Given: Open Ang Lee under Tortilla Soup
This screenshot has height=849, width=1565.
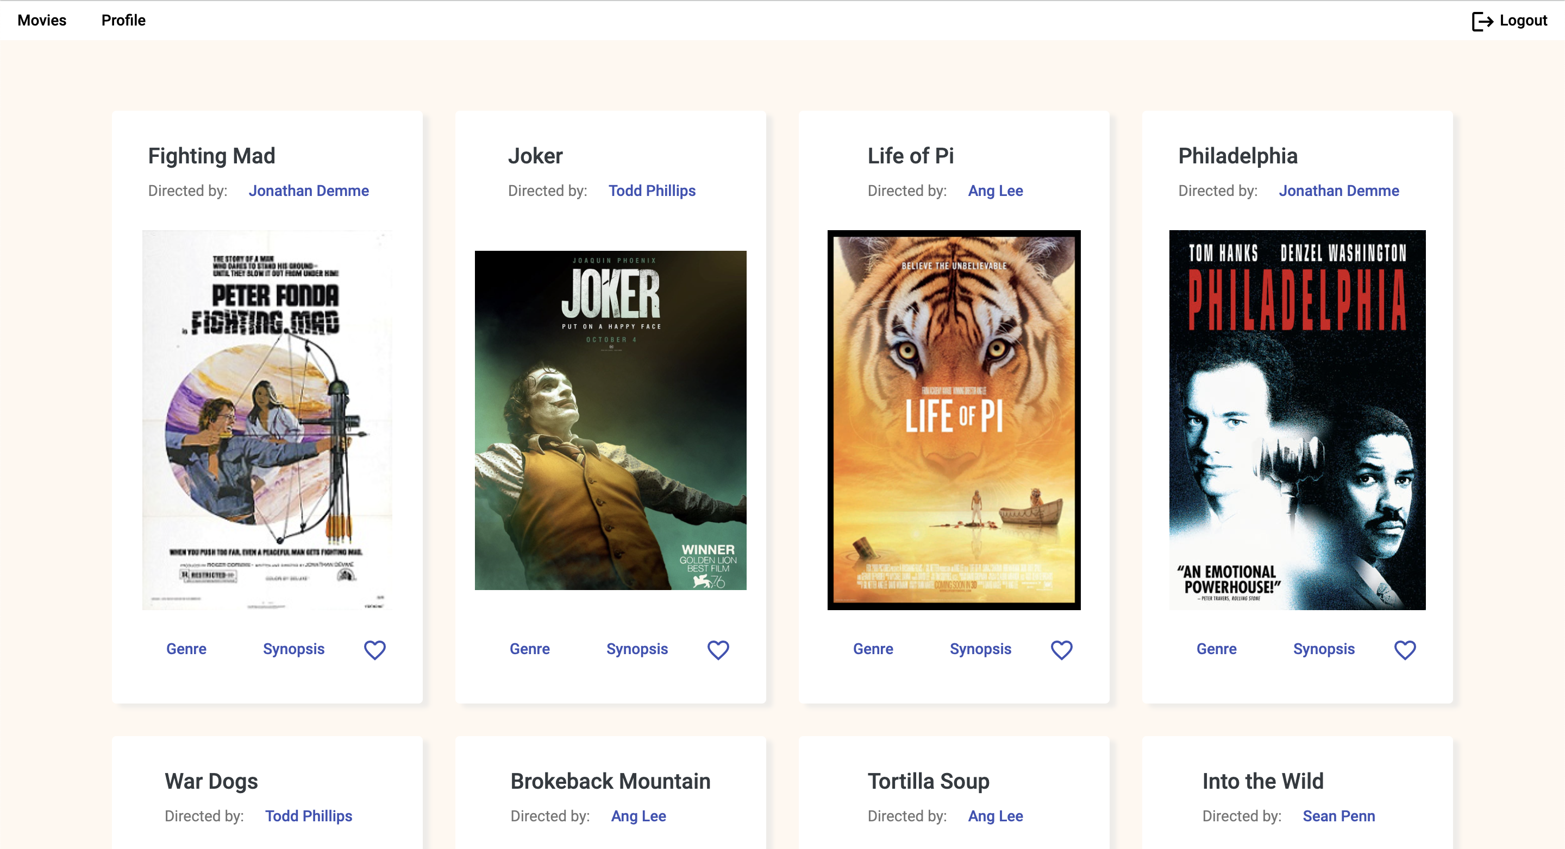Looking at the screenshot, I should coord(995,816).
